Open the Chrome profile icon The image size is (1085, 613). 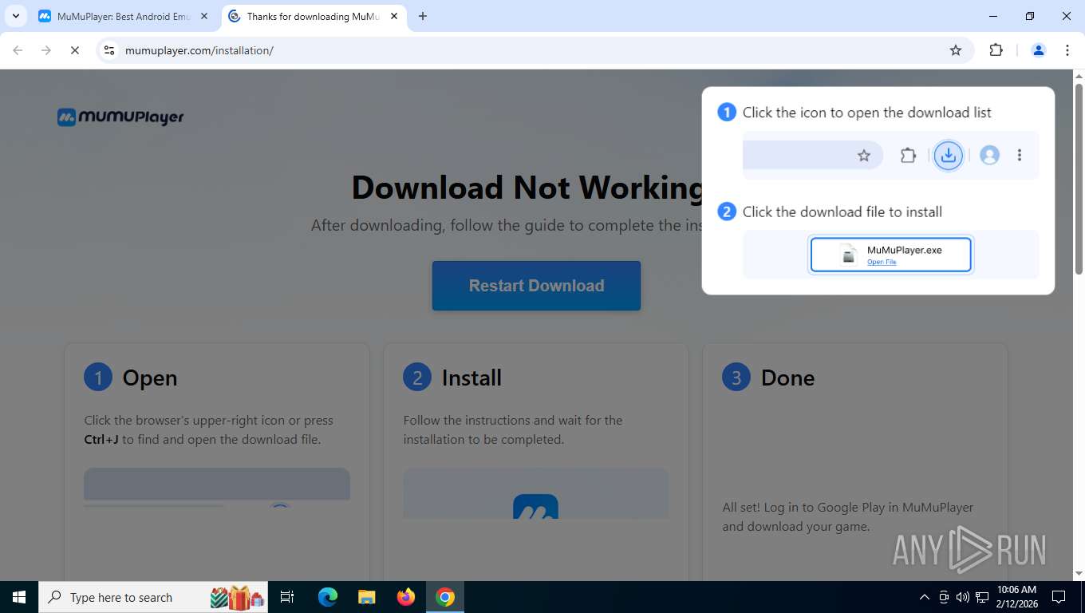click(x=1039, y=50)
